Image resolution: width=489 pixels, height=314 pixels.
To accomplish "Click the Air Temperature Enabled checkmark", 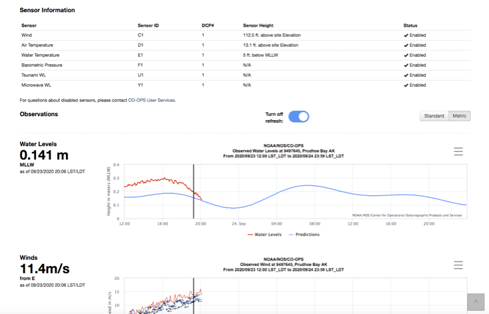I will pyautogui.click(x=406, y=45).
